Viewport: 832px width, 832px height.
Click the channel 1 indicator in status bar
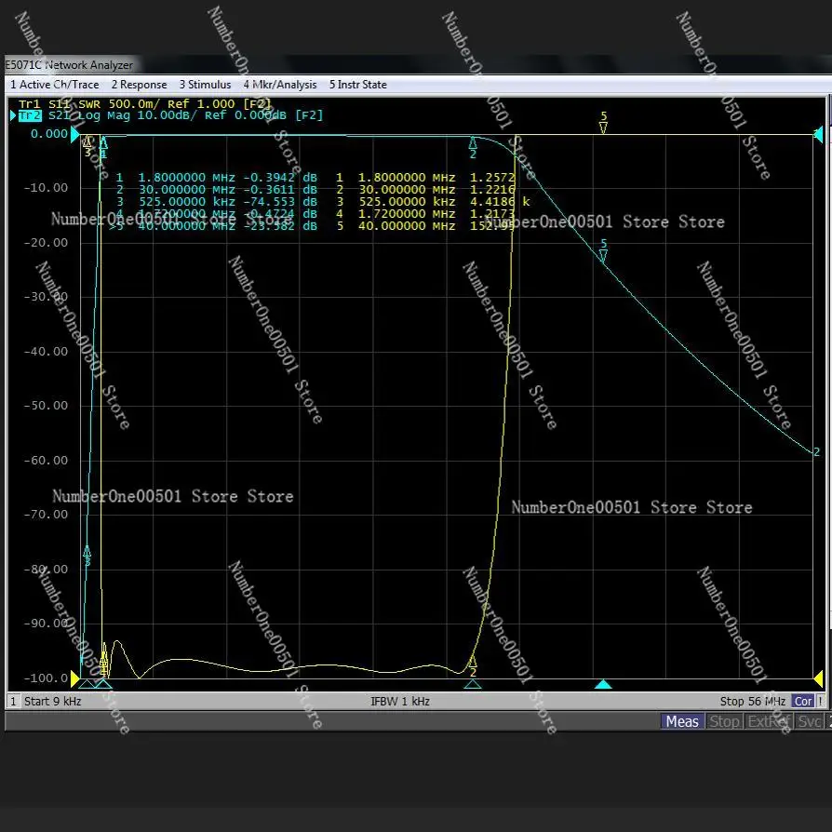13,701
